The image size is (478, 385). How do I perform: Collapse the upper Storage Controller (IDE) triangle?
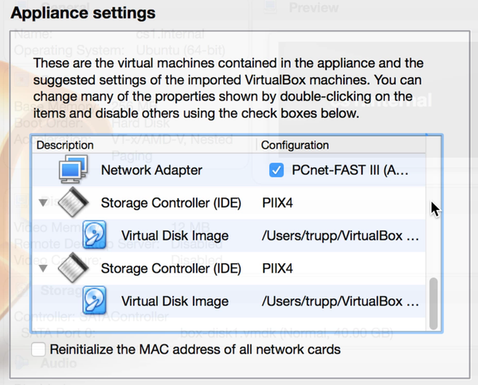click(x=43, y=203)
